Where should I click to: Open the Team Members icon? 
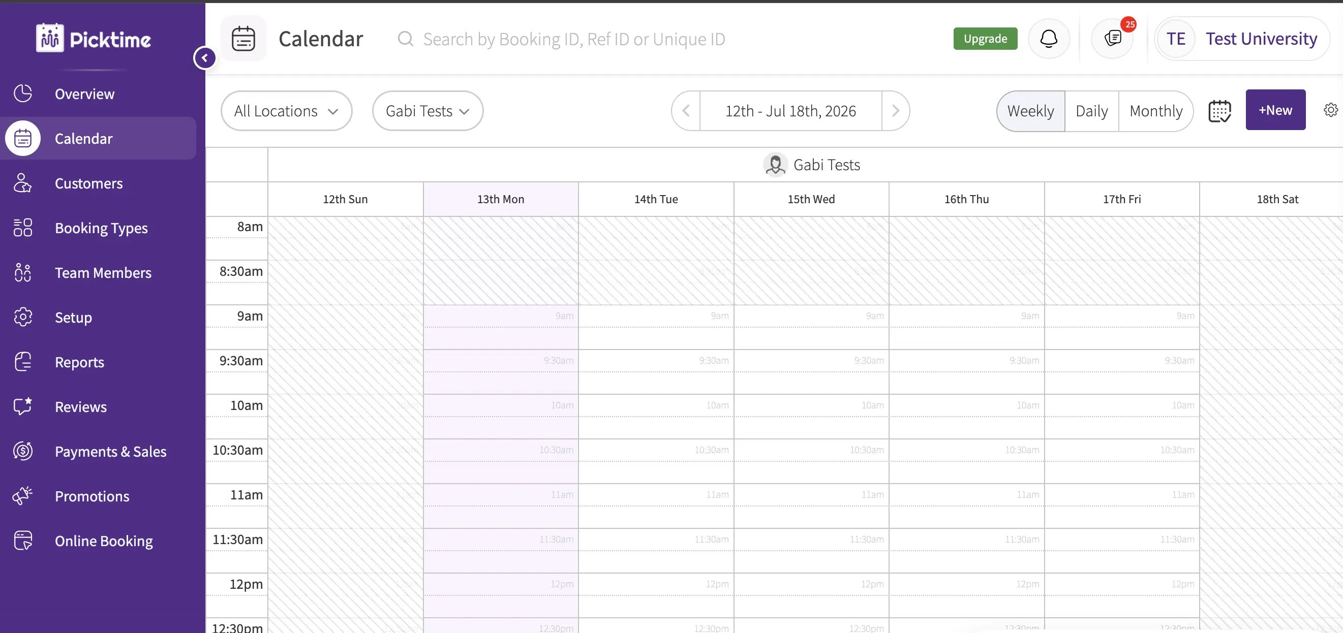coord(23,272)
